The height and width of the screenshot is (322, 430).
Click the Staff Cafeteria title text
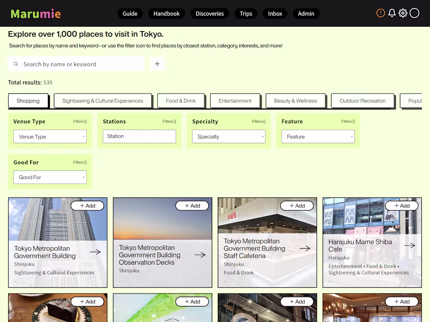tap(254, 248)
